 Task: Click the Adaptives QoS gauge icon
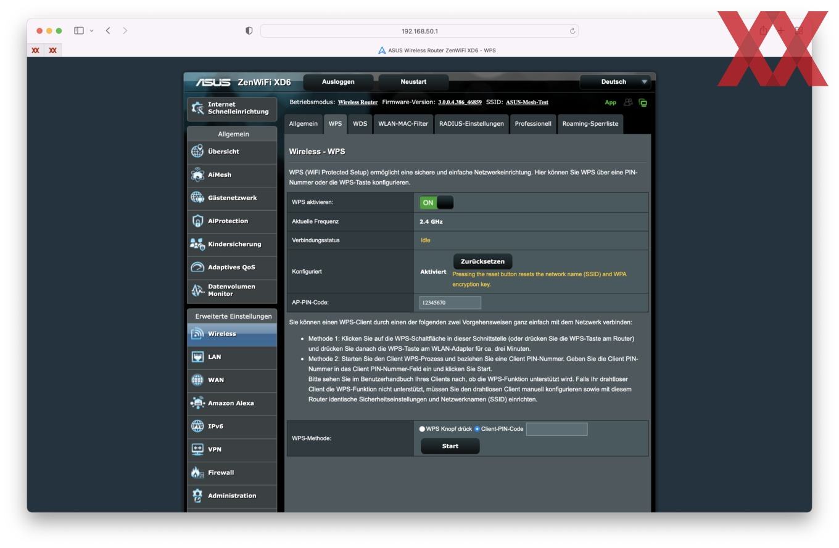(x=197, y=267)
